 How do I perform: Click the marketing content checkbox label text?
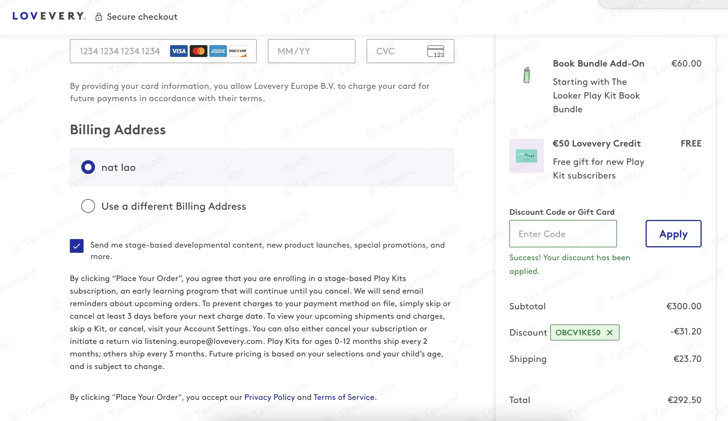(x=268, y=250)
